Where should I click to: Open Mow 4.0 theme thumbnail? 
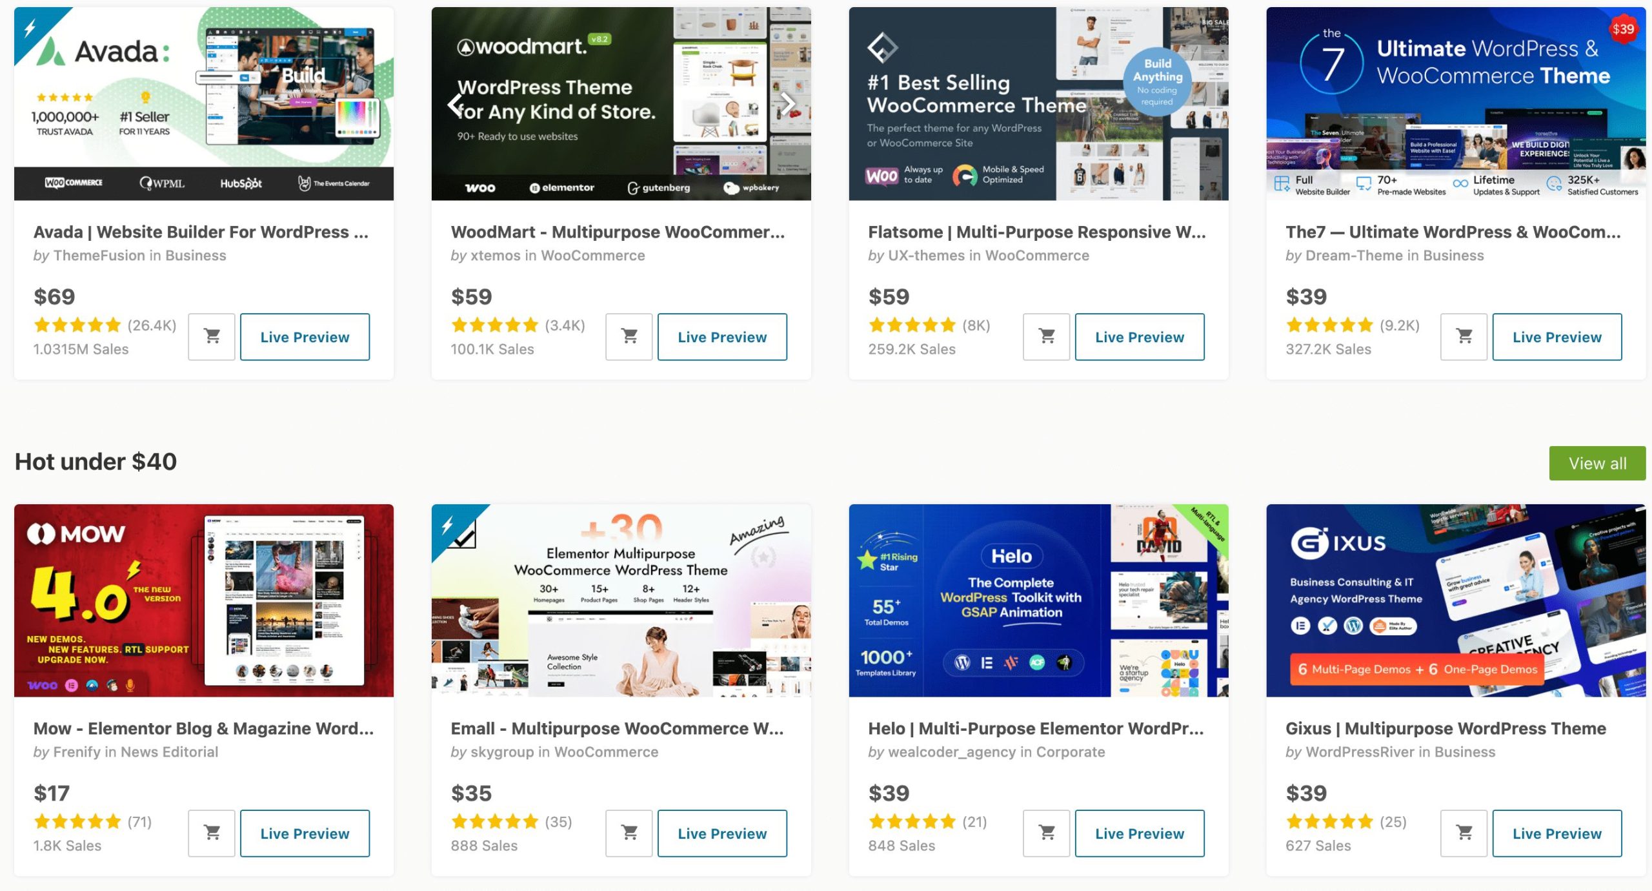tap(204, 600)
